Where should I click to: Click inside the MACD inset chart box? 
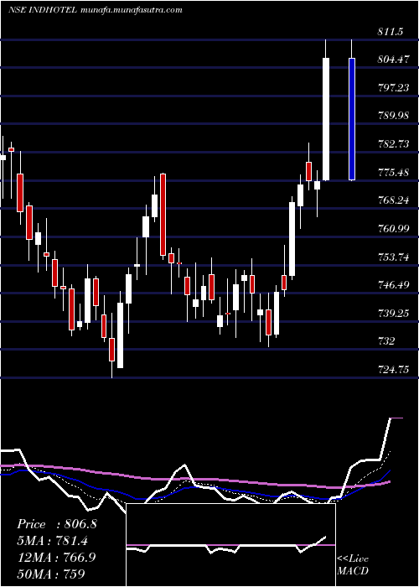[x=231, y=545]
